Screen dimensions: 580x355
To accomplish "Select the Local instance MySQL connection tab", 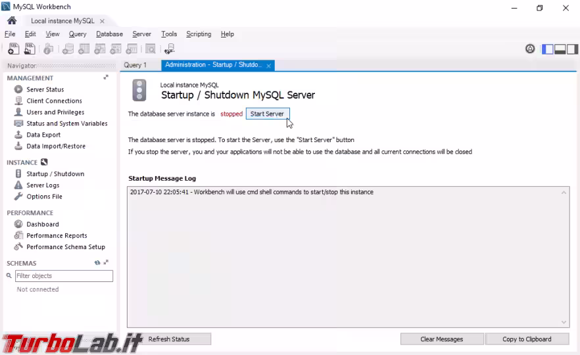I will tap(62, 21).
